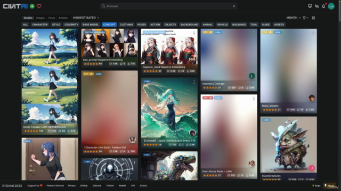Viewport: 341px width, 191px height.
Task: Select the CLOTHING category chip
Action: tap(126, 25)
